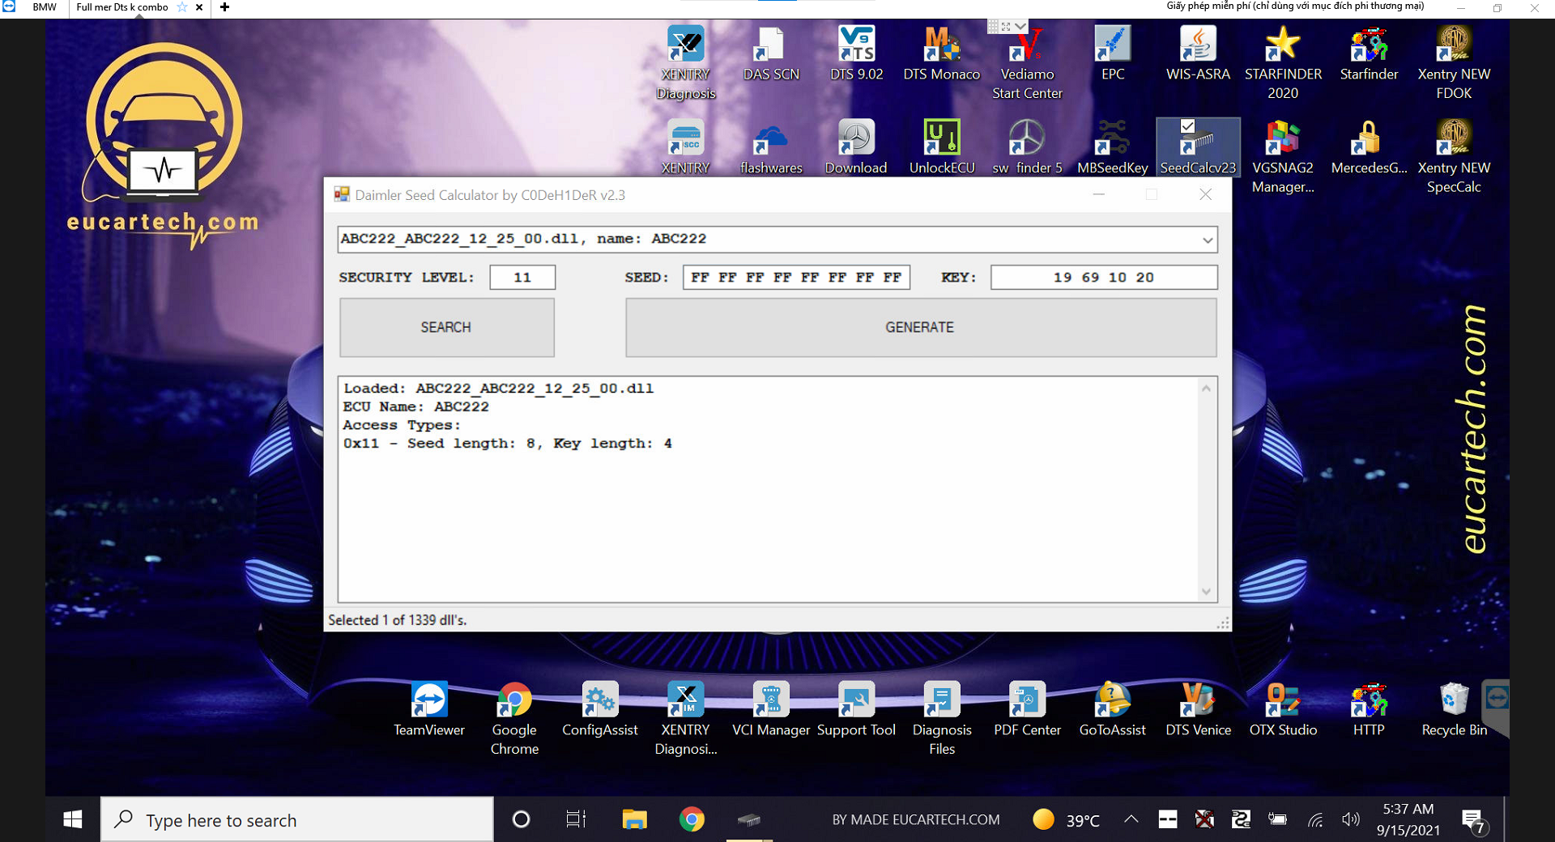Expand remote session toolbar chevron
The width and height of the screenshot is (1555, 842).
coord(1020,27)
